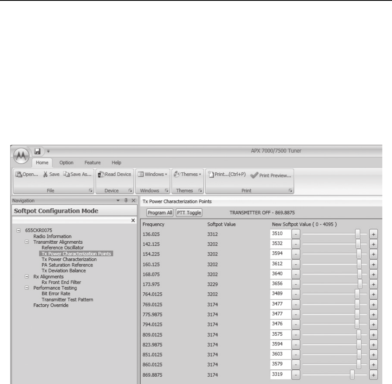Select Tx Power Characterization Points item

point(76,254)
